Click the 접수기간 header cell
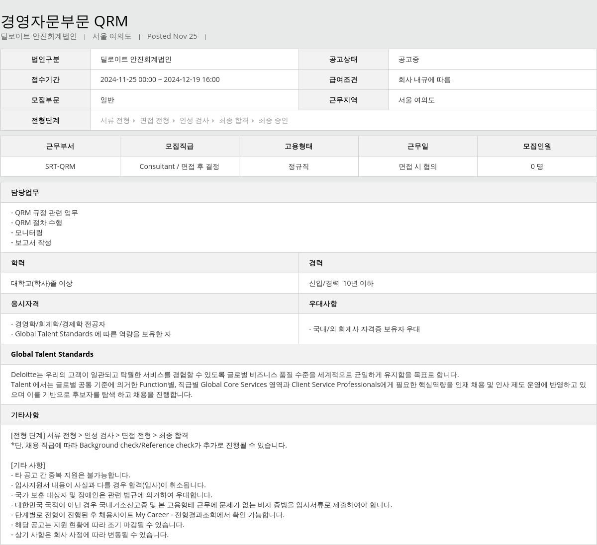This screenshot has height=545, width=597. coord(45,79)
